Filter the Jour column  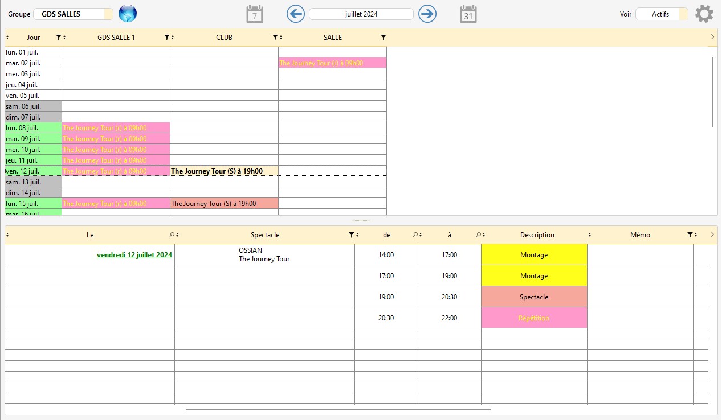point(59,38)
